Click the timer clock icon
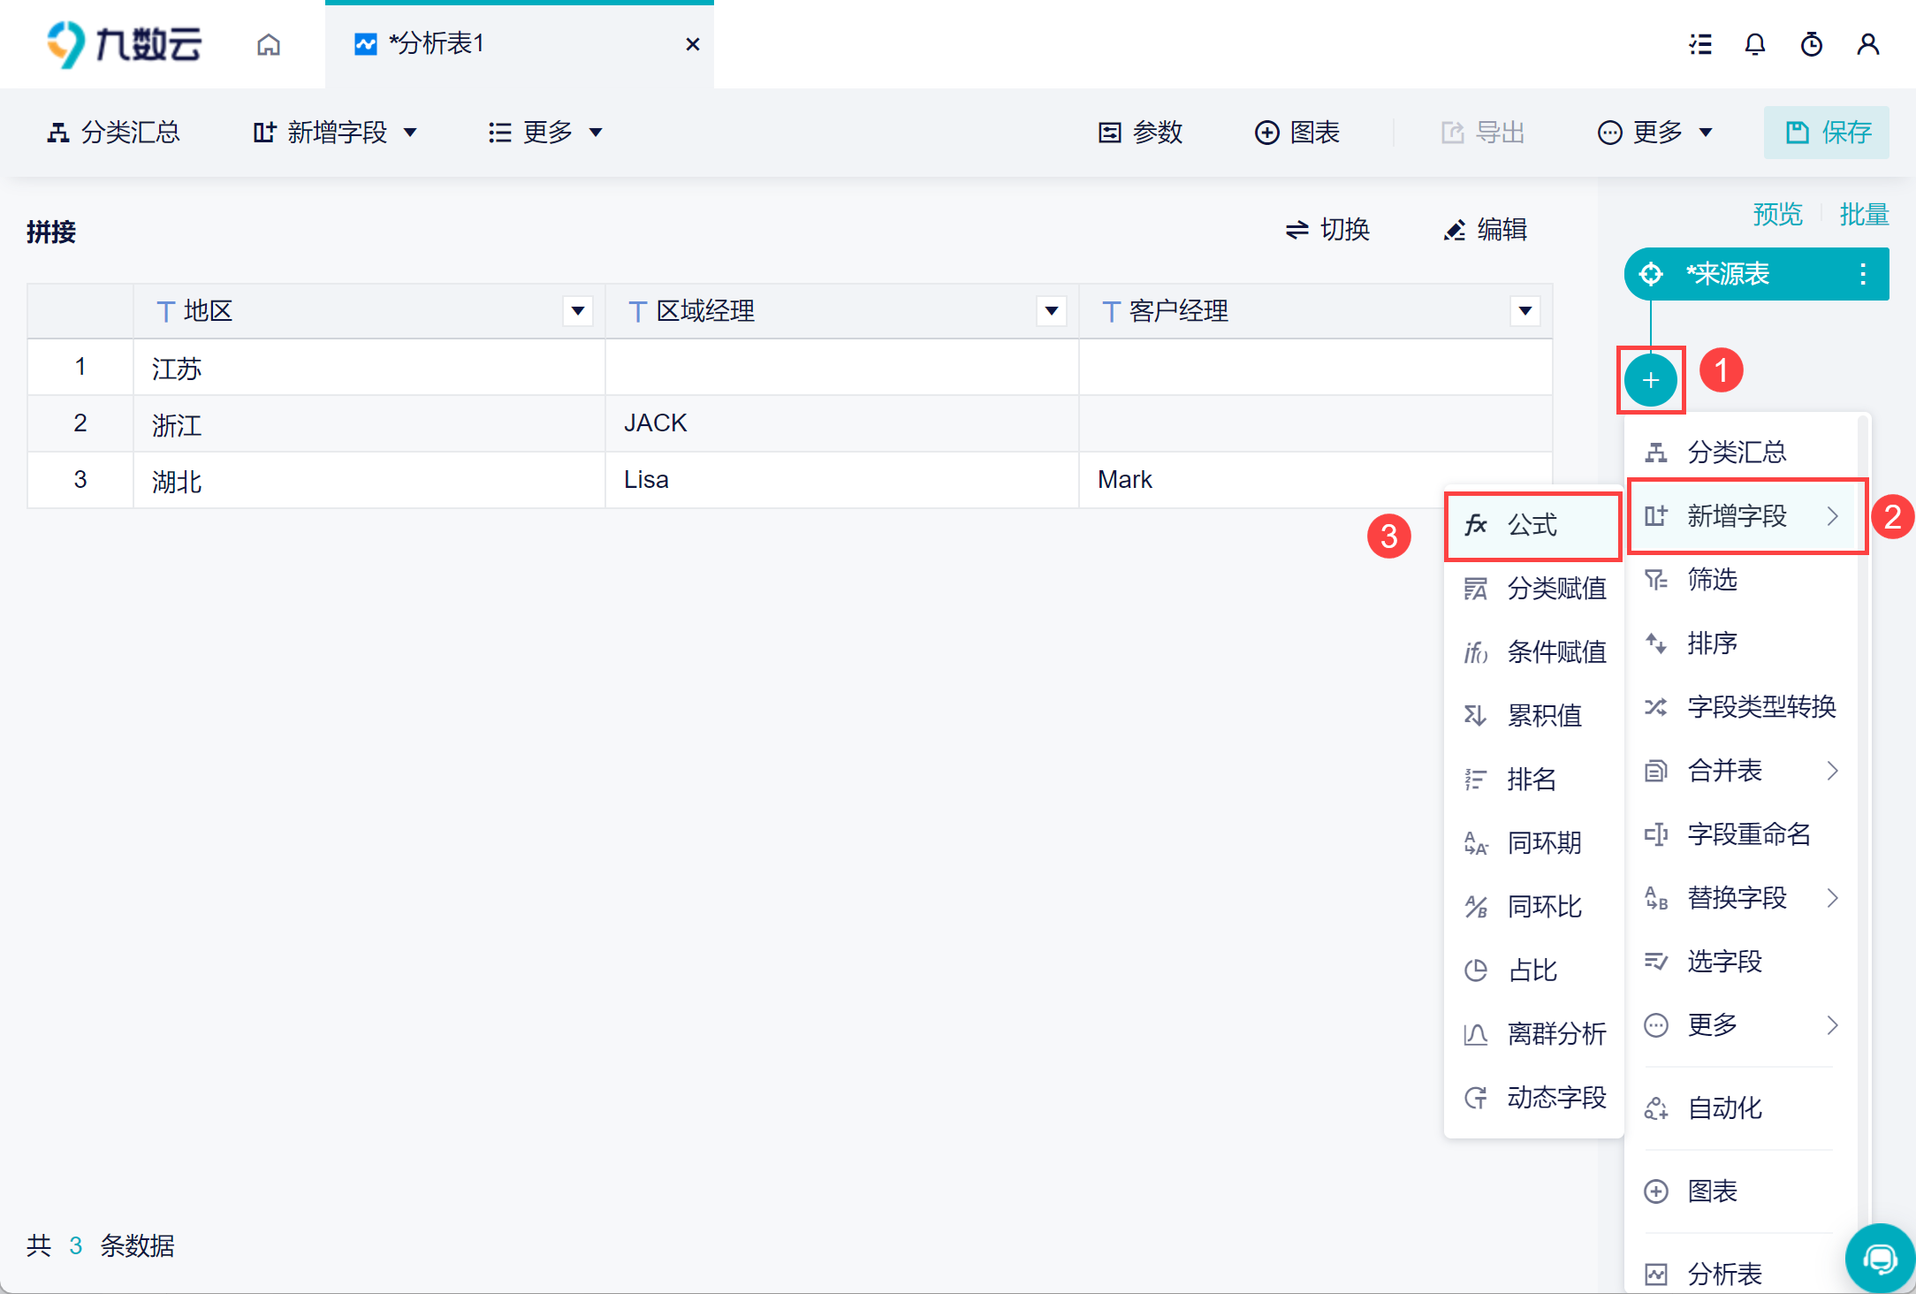 pos(1812,44)
